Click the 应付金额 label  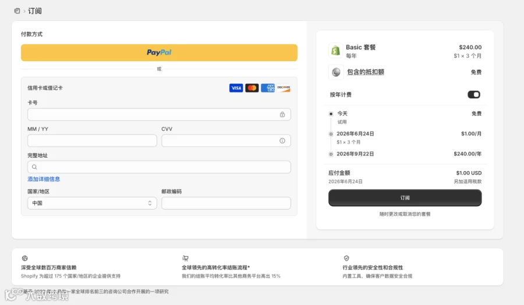click(339, 173)
